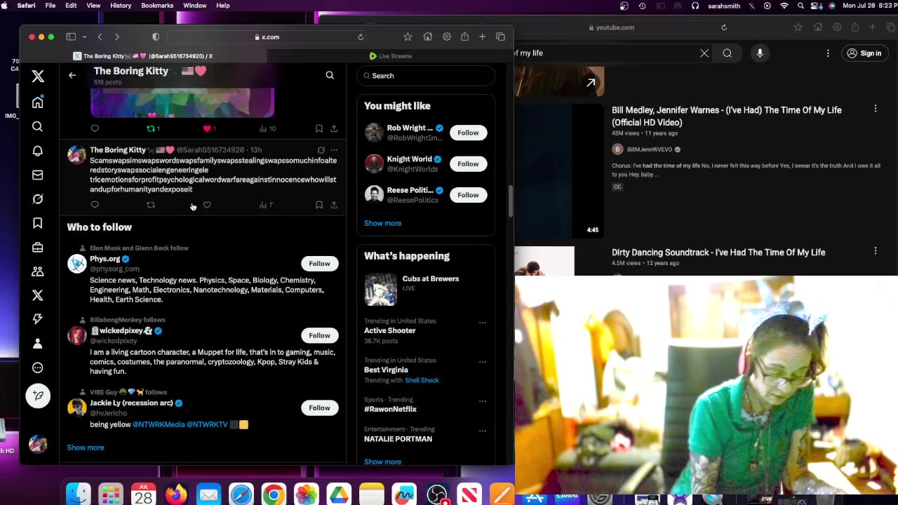Open Notifications bell in X sidebar
Image resolution: width=898 pixels, height=505 pixels.
38,151
